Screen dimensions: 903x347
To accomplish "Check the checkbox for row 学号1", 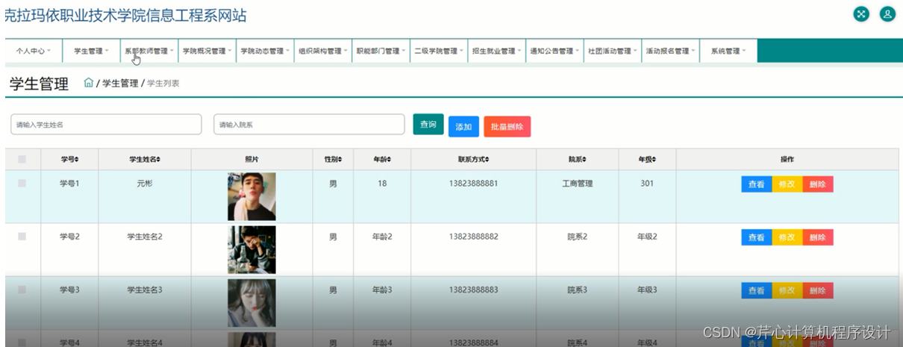I will coord(22,183).
